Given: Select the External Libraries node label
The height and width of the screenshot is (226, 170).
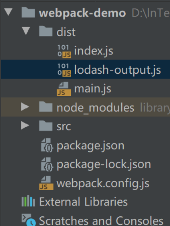Looking at the screenshot, I should click(83, 202).
